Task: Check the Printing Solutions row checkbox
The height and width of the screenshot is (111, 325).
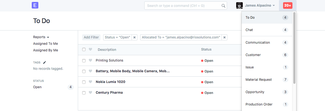Action: click(x=84, y=60)
